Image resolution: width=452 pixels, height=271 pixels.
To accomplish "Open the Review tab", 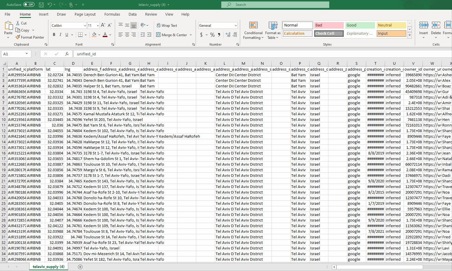I will (151, 14).
